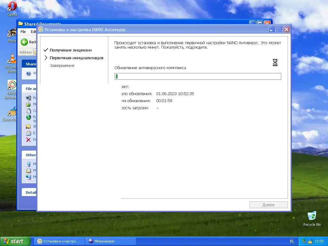The image size is (328, 246).
Task: Open Edit menu in Shared Documents window
Action: pyautogui.click(x=33, y=32)
